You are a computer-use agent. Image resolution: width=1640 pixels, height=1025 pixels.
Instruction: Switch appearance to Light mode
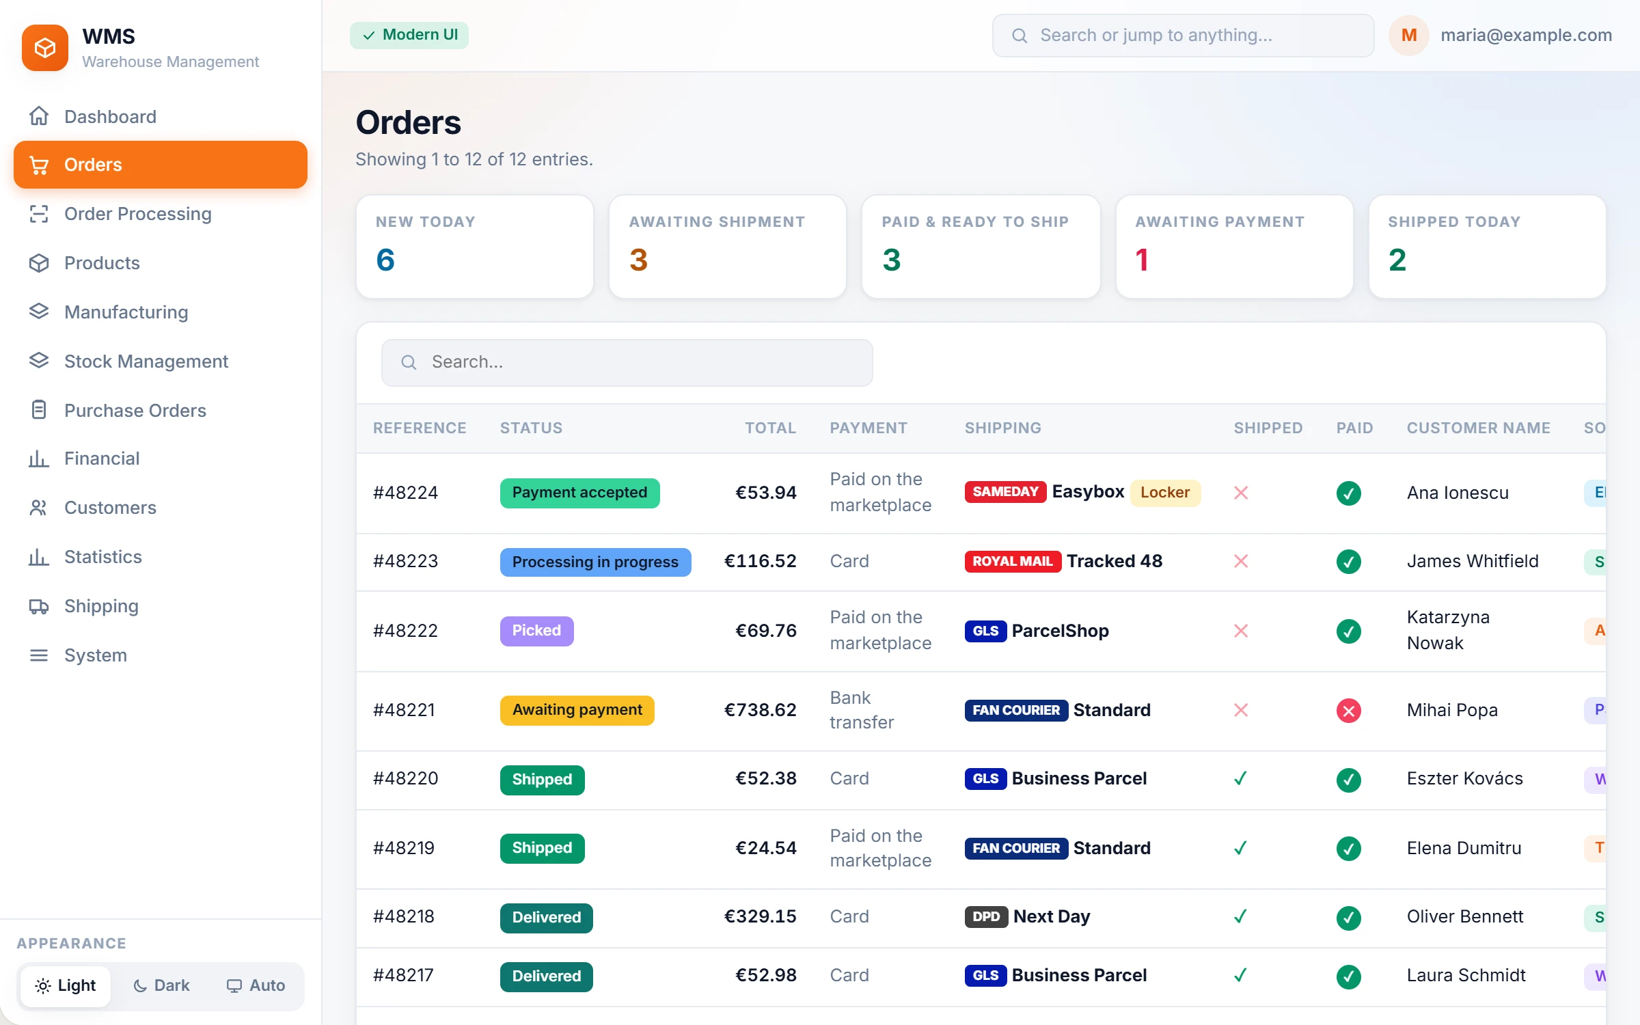click(x=66, y=985)
